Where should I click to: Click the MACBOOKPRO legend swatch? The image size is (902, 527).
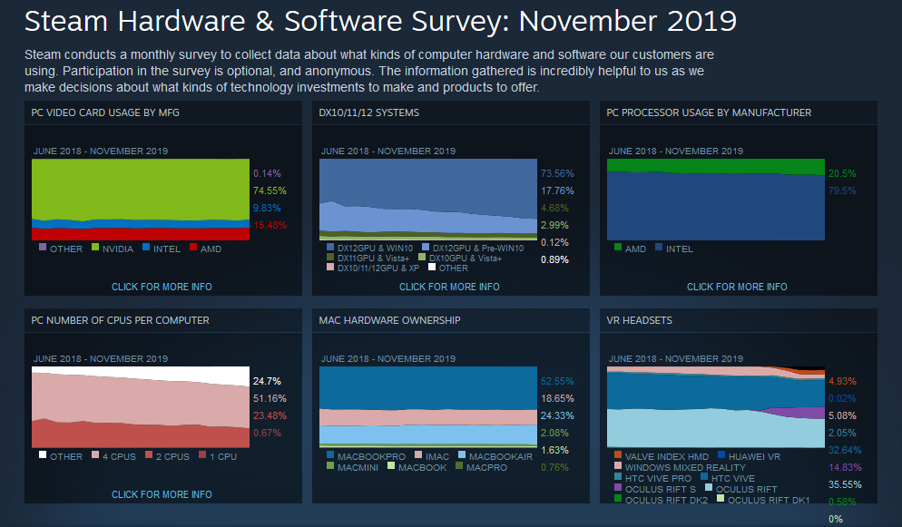point(330,454)
